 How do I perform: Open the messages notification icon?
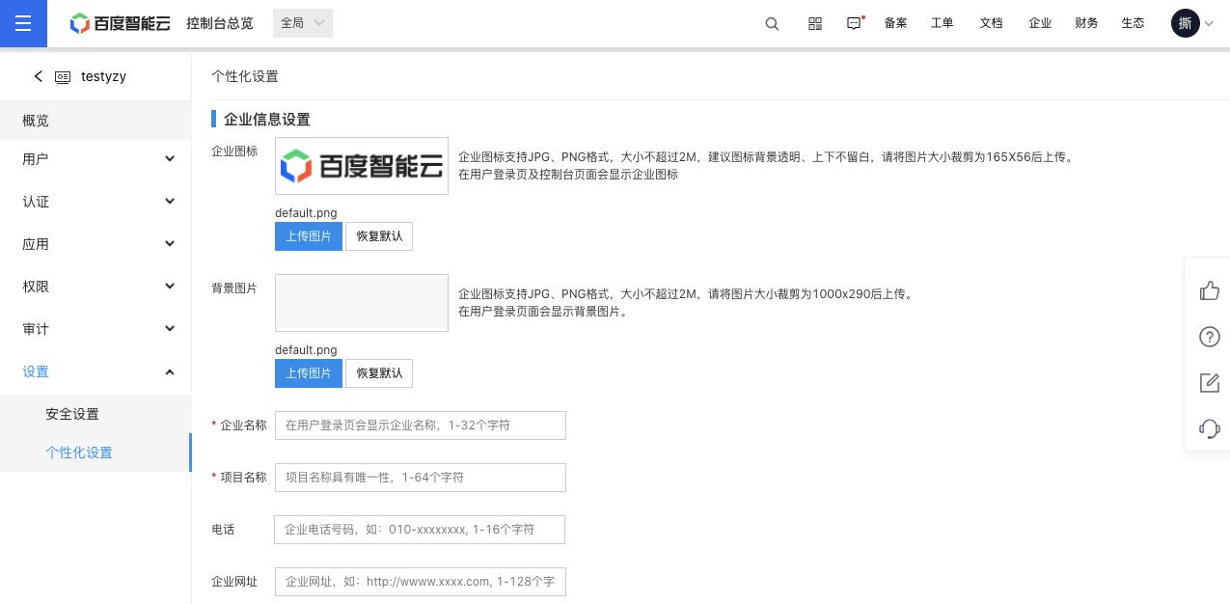click(854, 23)
